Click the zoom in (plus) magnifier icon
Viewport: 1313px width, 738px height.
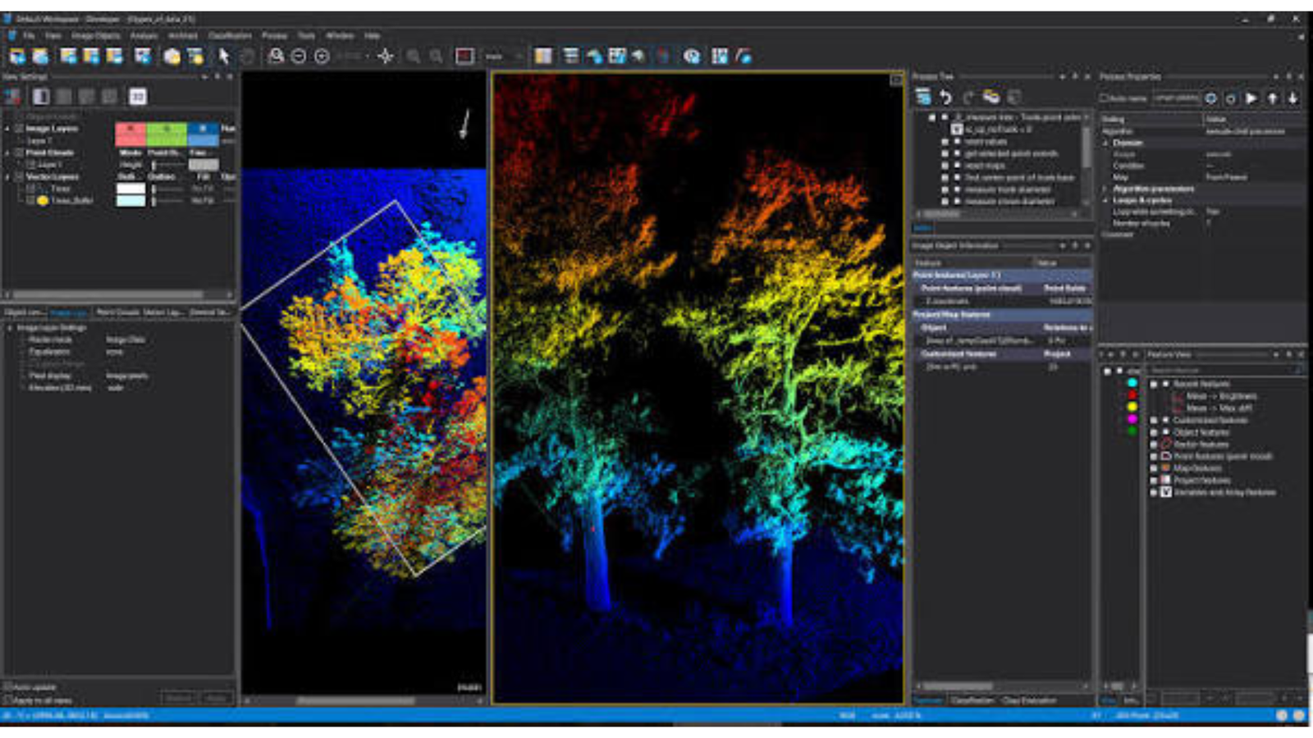point(322,56)
